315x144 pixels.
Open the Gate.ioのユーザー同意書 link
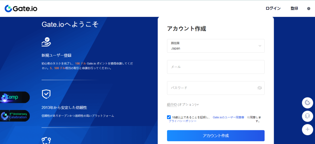click(228, 117)
